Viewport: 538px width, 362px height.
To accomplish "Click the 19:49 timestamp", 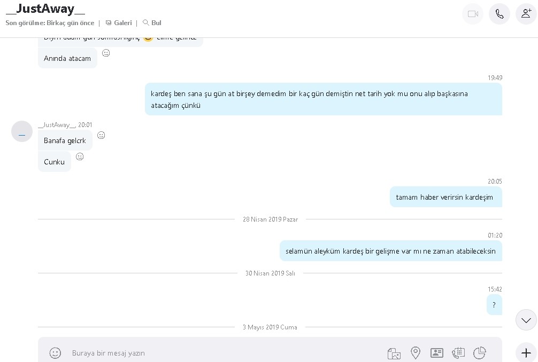I will [x=495, y=78].
